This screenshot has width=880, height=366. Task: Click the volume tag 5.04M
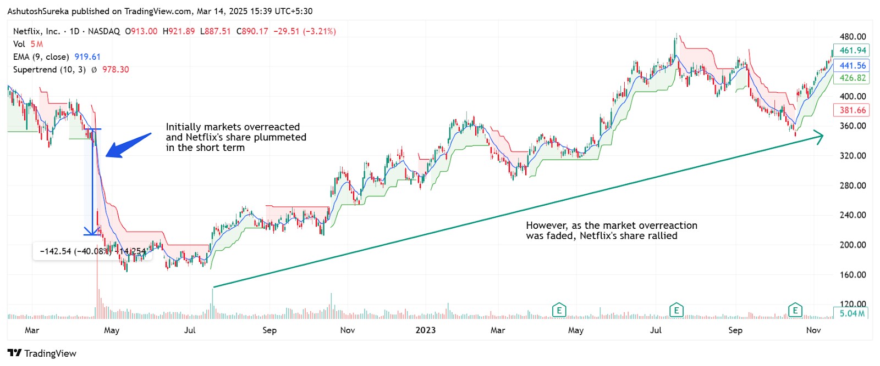click(851, 314)
